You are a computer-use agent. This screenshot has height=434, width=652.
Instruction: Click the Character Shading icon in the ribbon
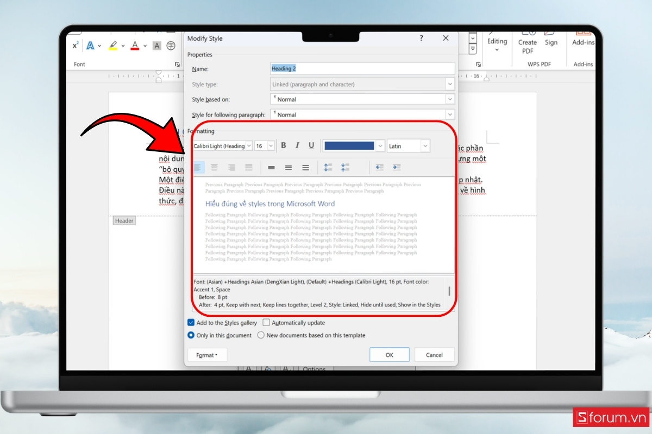[x=157, y=46]
